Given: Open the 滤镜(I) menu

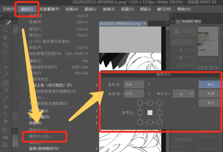Looking at the screenshot, I should [145, 9].
